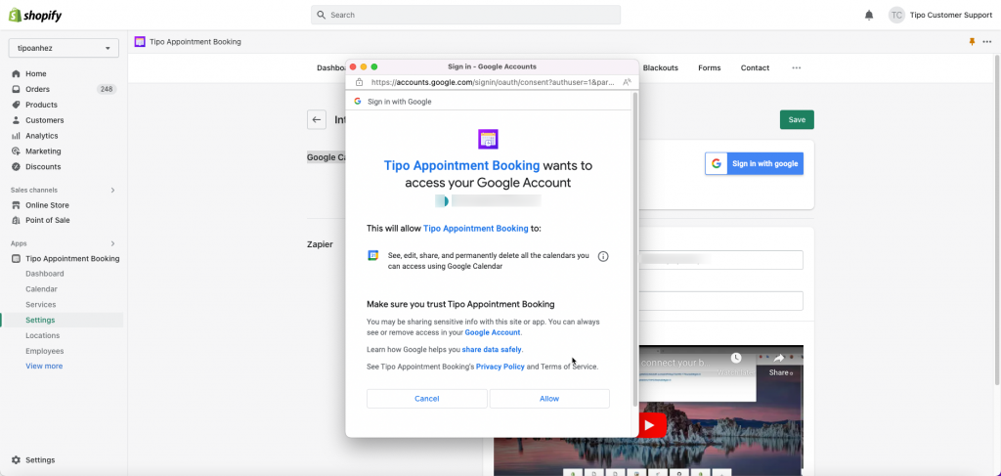Viewport: 1001px width, 476px height.
Task: Click the Orders icon in sidebar
Action: pos(16,89)
